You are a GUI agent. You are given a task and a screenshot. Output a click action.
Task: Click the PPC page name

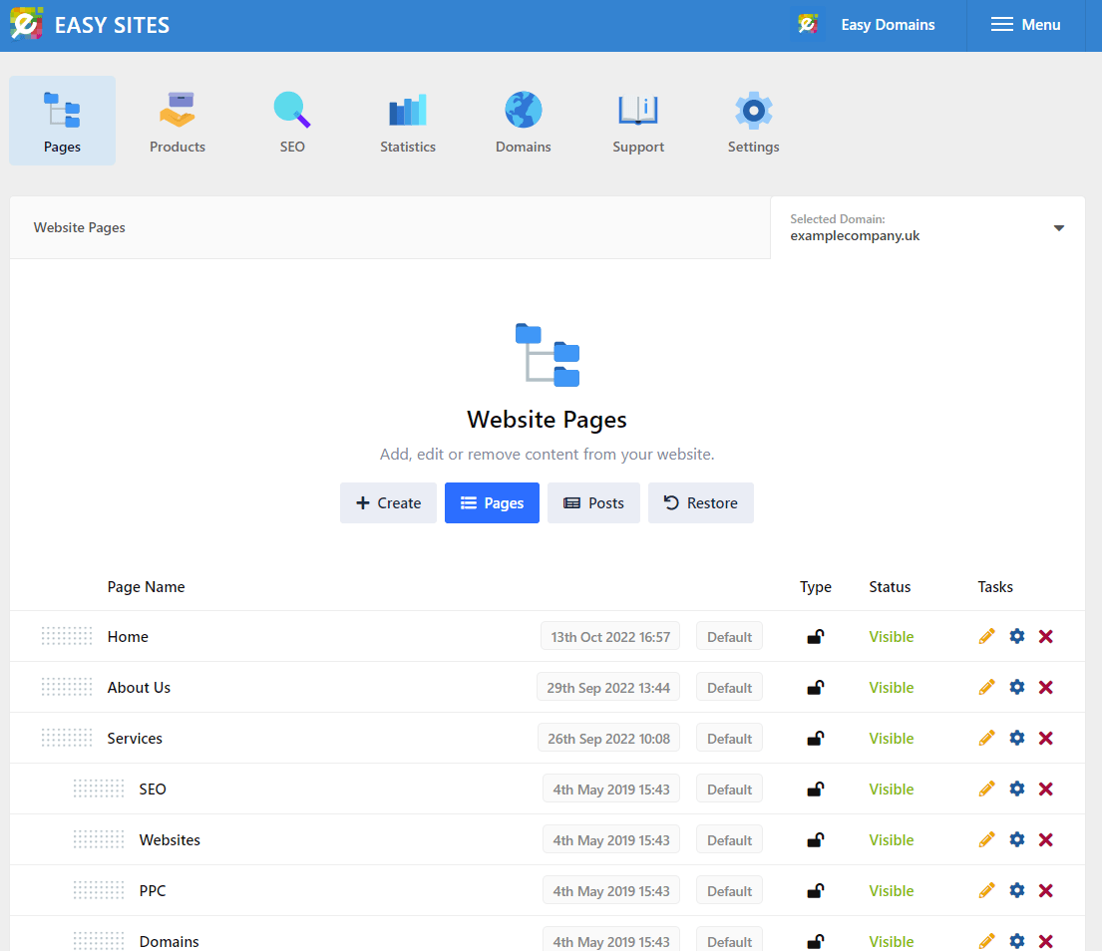153,890
